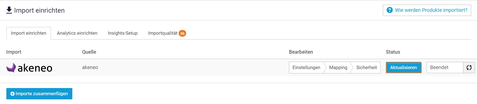Click the blue question mark help icon
Viewport: 477px width, 104px height.
pyautogui.click(x=389, y=10)
